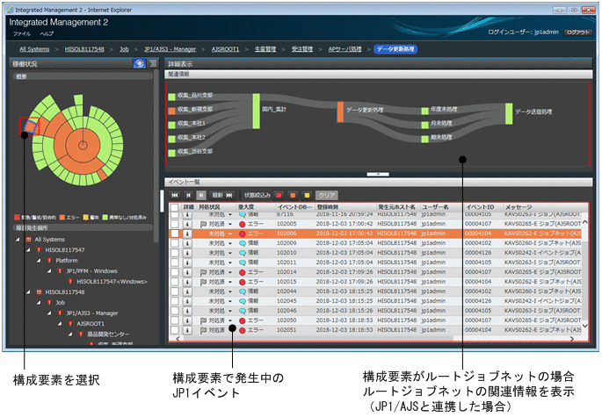Viewport: 602px width, 417px height.
Task: Open detail icon for event 102006
Action: pyautogui.click(x=187, y=234)
